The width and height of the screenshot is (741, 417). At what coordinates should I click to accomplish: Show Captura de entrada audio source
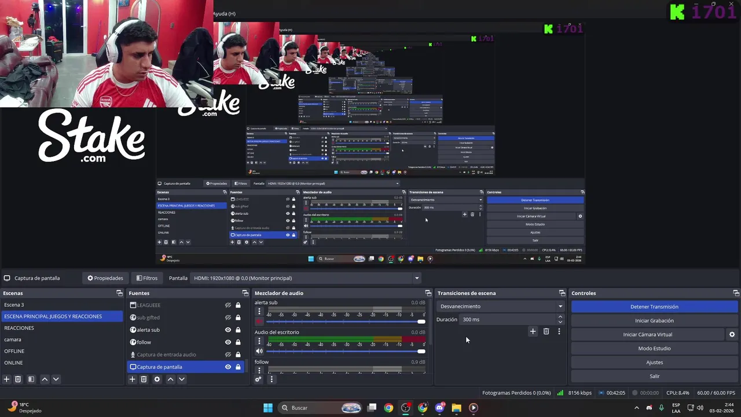[x=228, y=354]
